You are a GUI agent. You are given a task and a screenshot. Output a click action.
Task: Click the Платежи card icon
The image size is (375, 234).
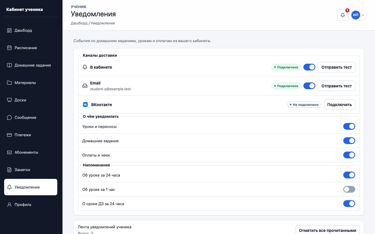[9, 135]
